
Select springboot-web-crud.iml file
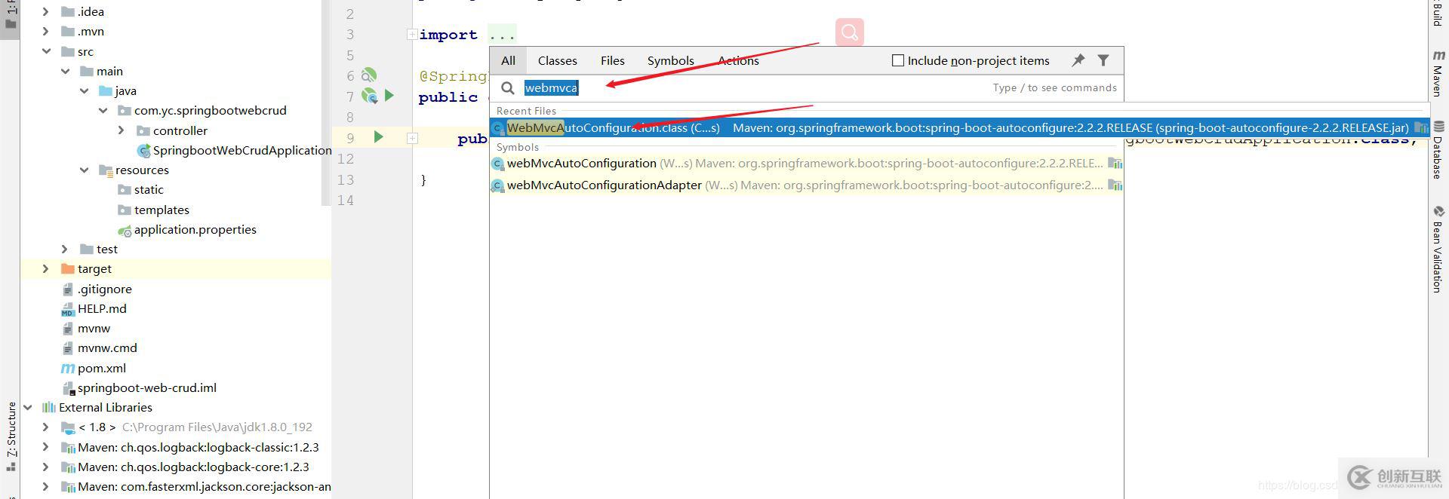(x=146, y=387)
